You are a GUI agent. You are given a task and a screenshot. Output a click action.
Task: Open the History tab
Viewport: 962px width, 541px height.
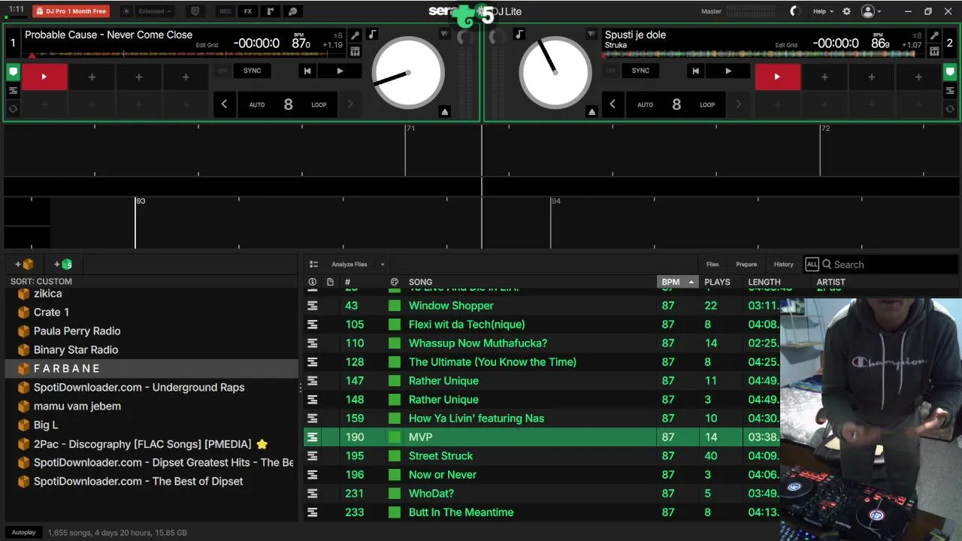pyautogui.click(x=783, y=264)
